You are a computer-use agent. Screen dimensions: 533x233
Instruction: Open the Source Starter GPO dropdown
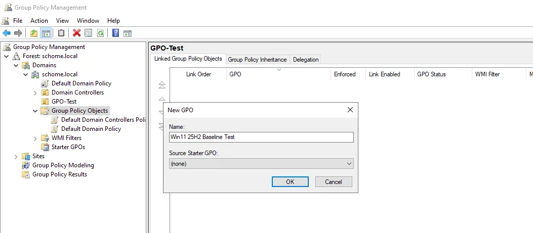click(261, 164)
